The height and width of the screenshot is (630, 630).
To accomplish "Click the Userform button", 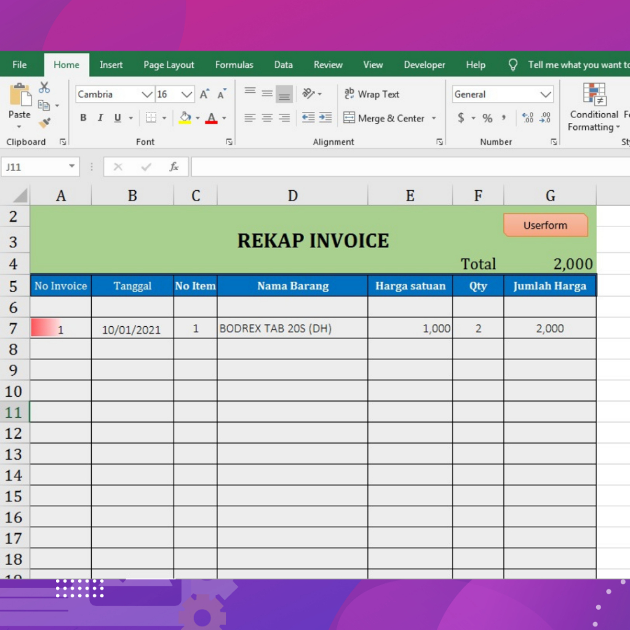I will click(x=546, y=225).
